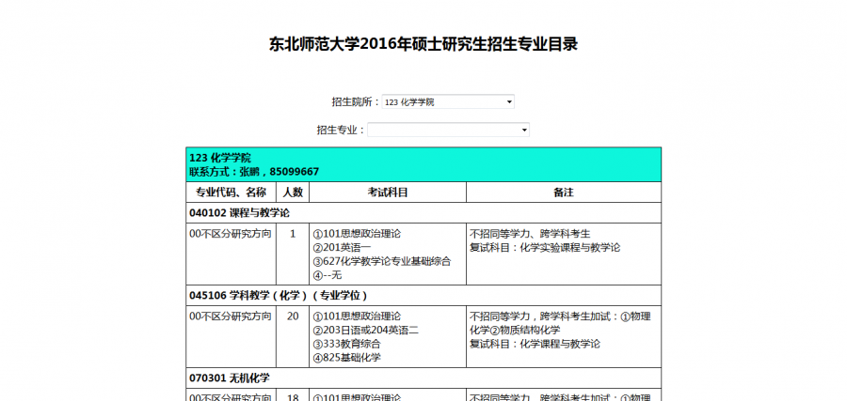847x401 pixels.
Task: Click 复试科目：化学课程与教学论 note
Action: tap(535, 344)
